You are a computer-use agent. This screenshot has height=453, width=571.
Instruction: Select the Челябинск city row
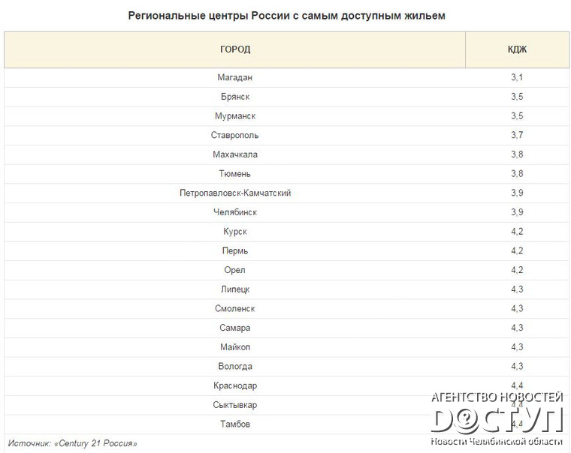click(x=235, y=212)
